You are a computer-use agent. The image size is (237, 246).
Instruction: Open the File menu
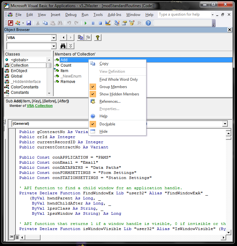[x=19, y=15]
